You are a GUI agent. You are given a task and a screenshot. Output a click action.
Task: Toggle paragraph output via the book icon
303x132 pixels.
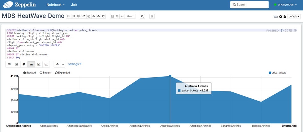click(x=291, y=30)
